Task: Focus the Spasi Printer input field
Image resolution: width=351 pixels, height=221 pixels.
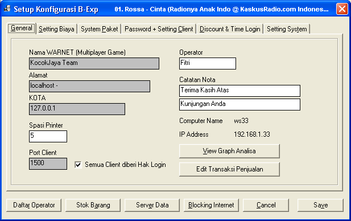Action: coord(48,136)
